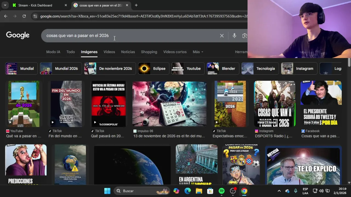Open the YouTube Minecraft 2026 thumbnail
351x197 pixels.
pyautogui.click(x=24, y=104)
